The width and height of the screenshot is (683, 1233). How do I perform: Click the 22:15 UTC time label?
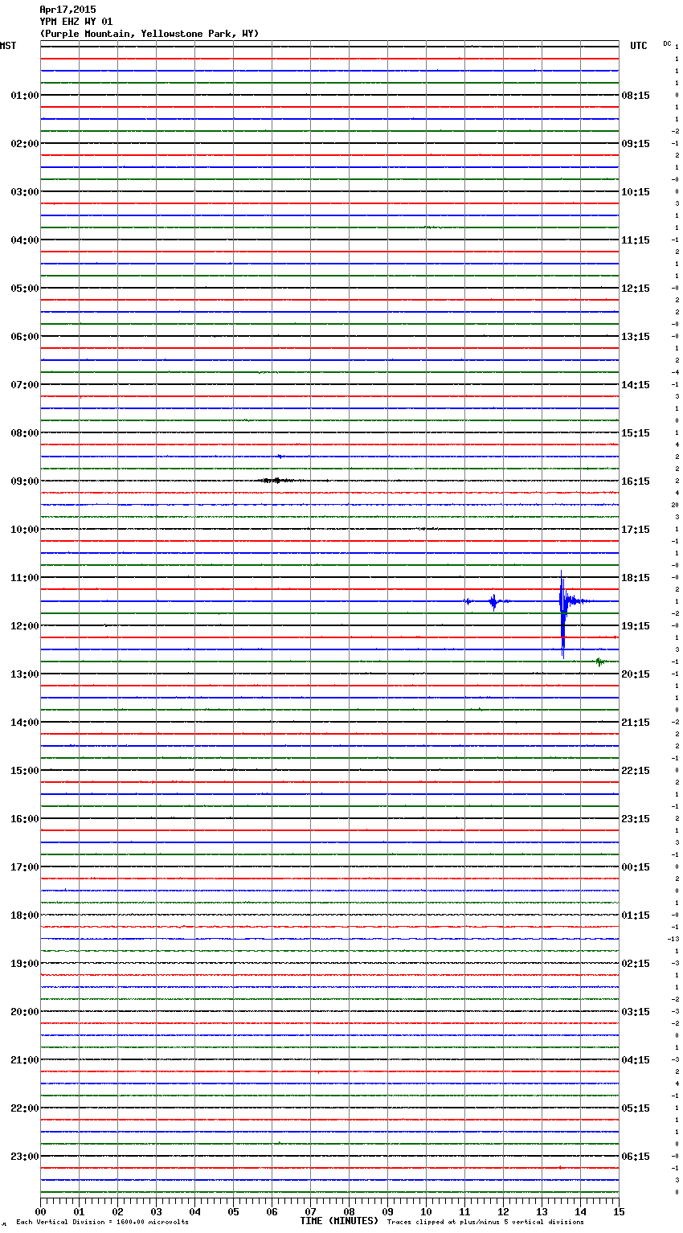636,771
